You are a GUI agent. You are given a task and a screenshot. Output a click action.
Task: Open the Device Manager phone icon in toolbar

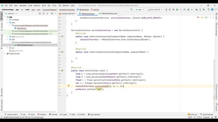pos(200,9)
